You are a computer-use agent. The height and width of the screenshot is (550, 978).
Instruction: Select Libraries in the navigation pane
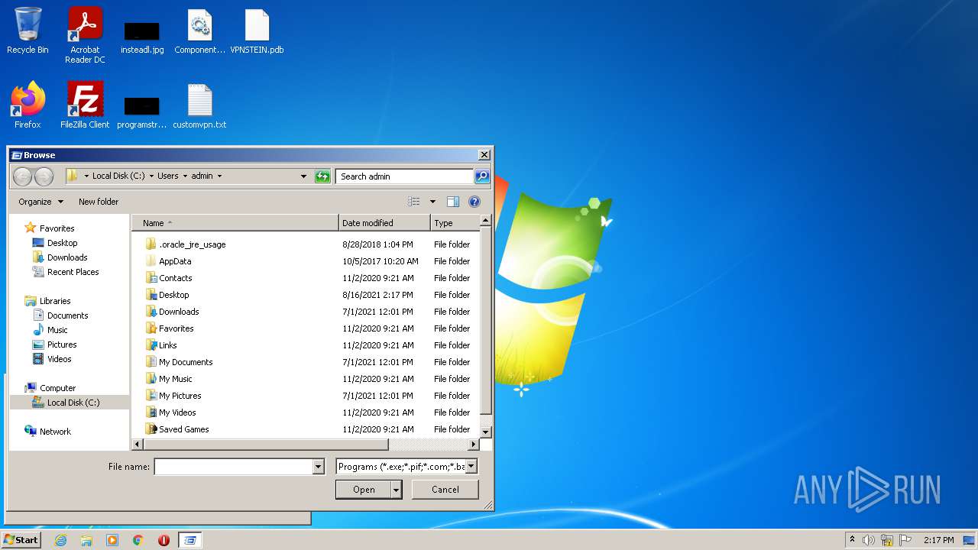[x=55, y=301]
